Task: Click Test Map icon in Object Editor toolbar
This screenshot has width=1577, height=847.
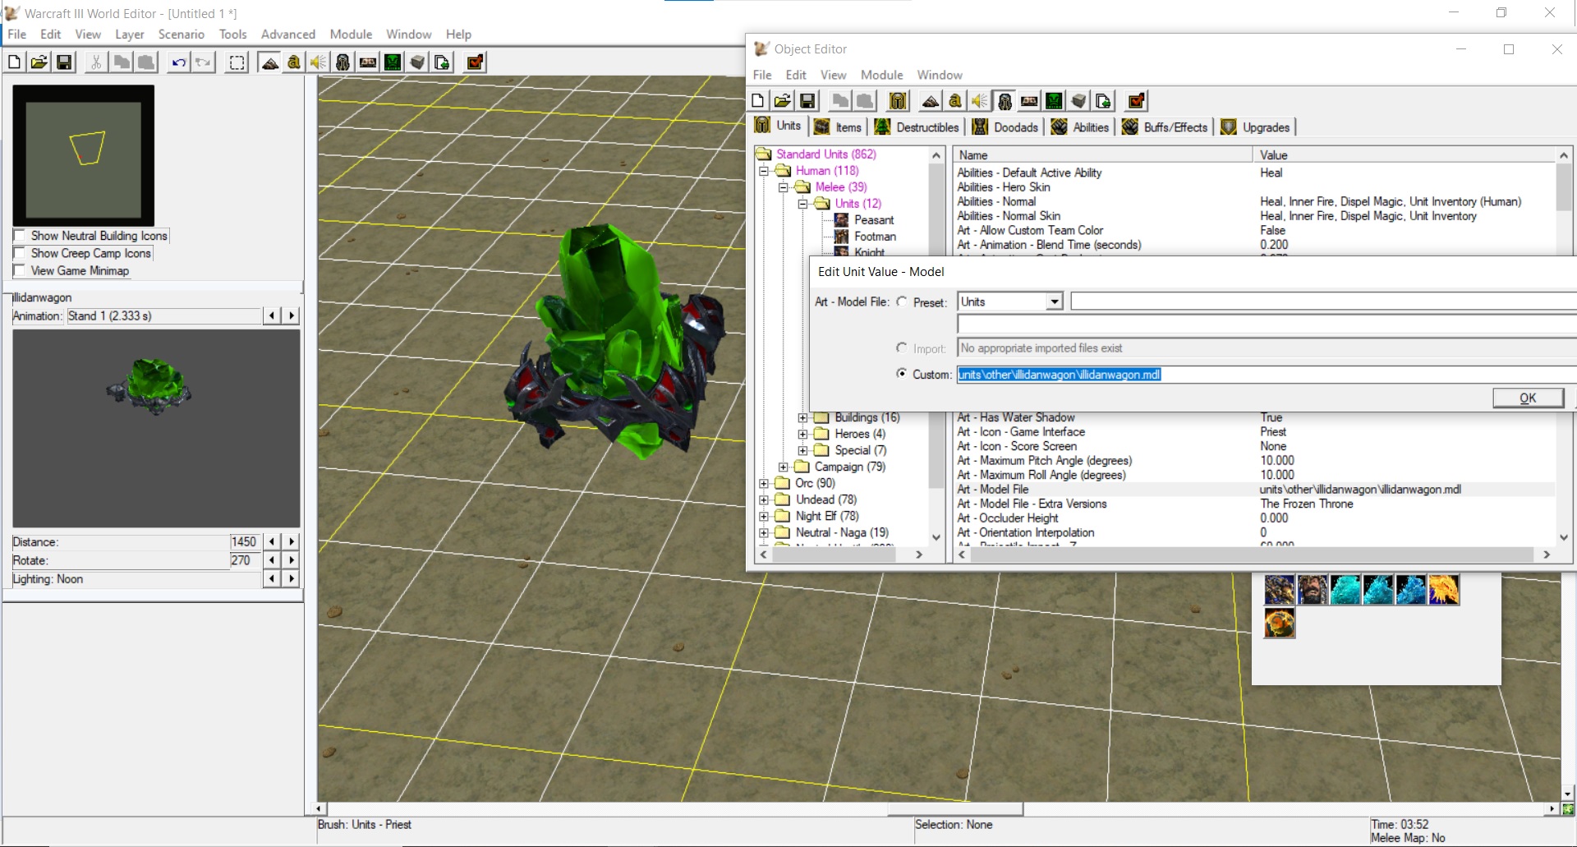Action: pos(1136,101)
